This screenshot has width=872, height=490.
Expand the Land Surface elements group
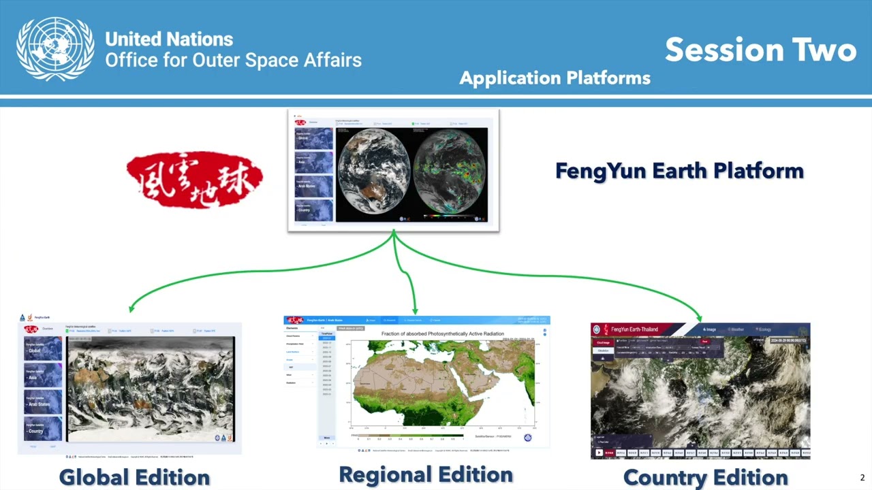(300, 352)
